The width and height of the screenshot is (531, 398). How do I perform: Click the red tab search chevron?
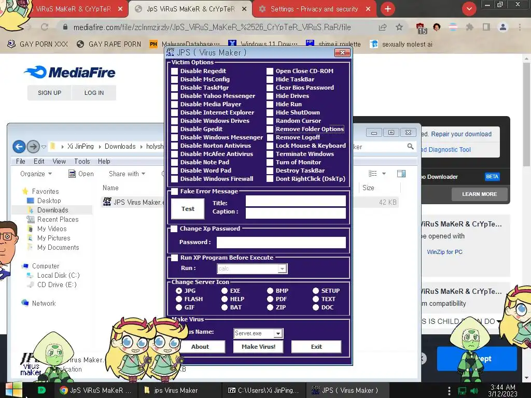click(469, 9)
